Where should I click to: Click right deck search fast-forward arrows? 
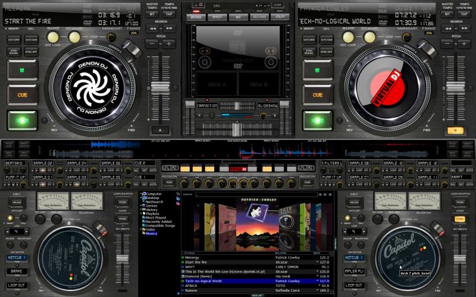464,29
